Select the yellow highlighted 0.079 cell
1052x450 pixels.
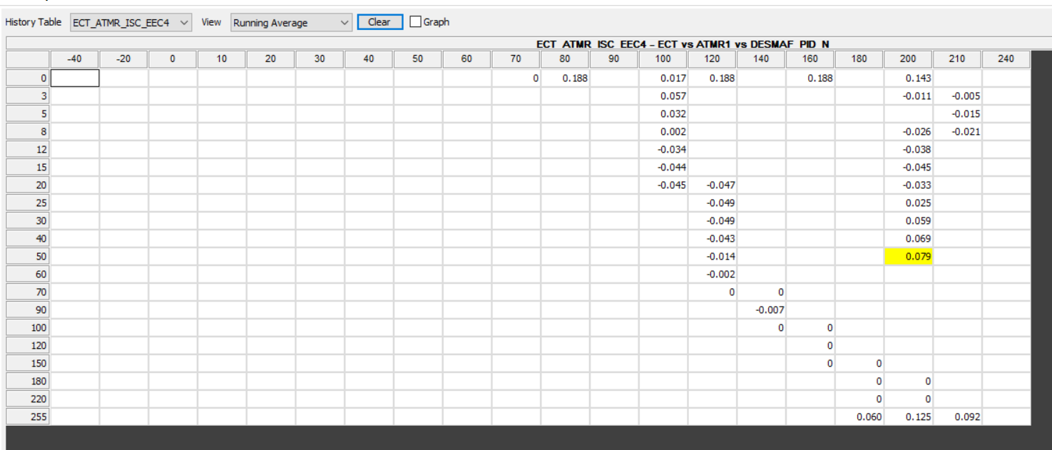(908, 257)
